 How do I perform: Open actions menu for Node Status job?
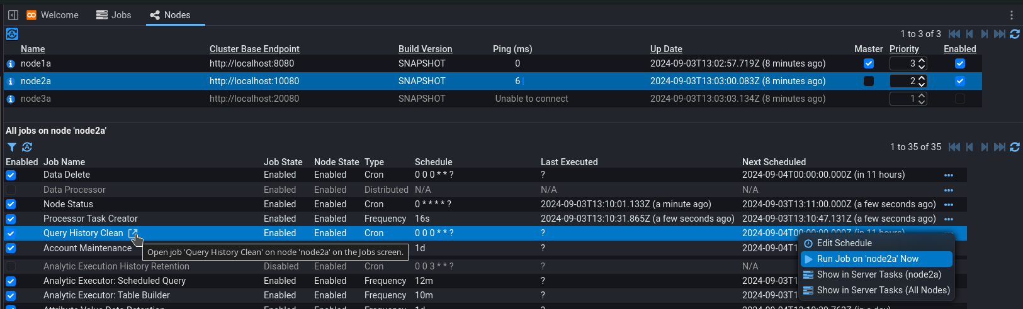click(948, 205)
